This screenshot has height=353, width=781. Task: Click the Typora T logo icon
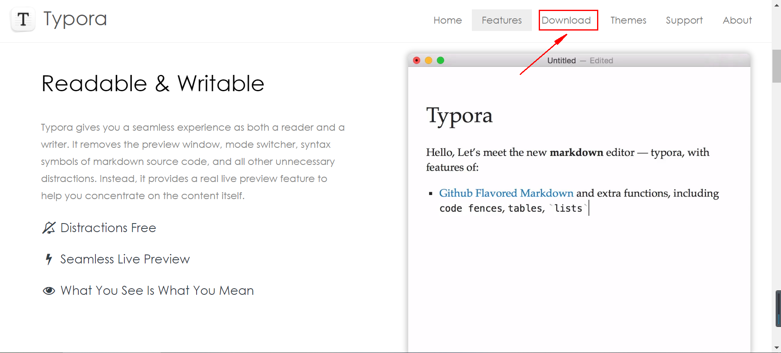(23, 19)
